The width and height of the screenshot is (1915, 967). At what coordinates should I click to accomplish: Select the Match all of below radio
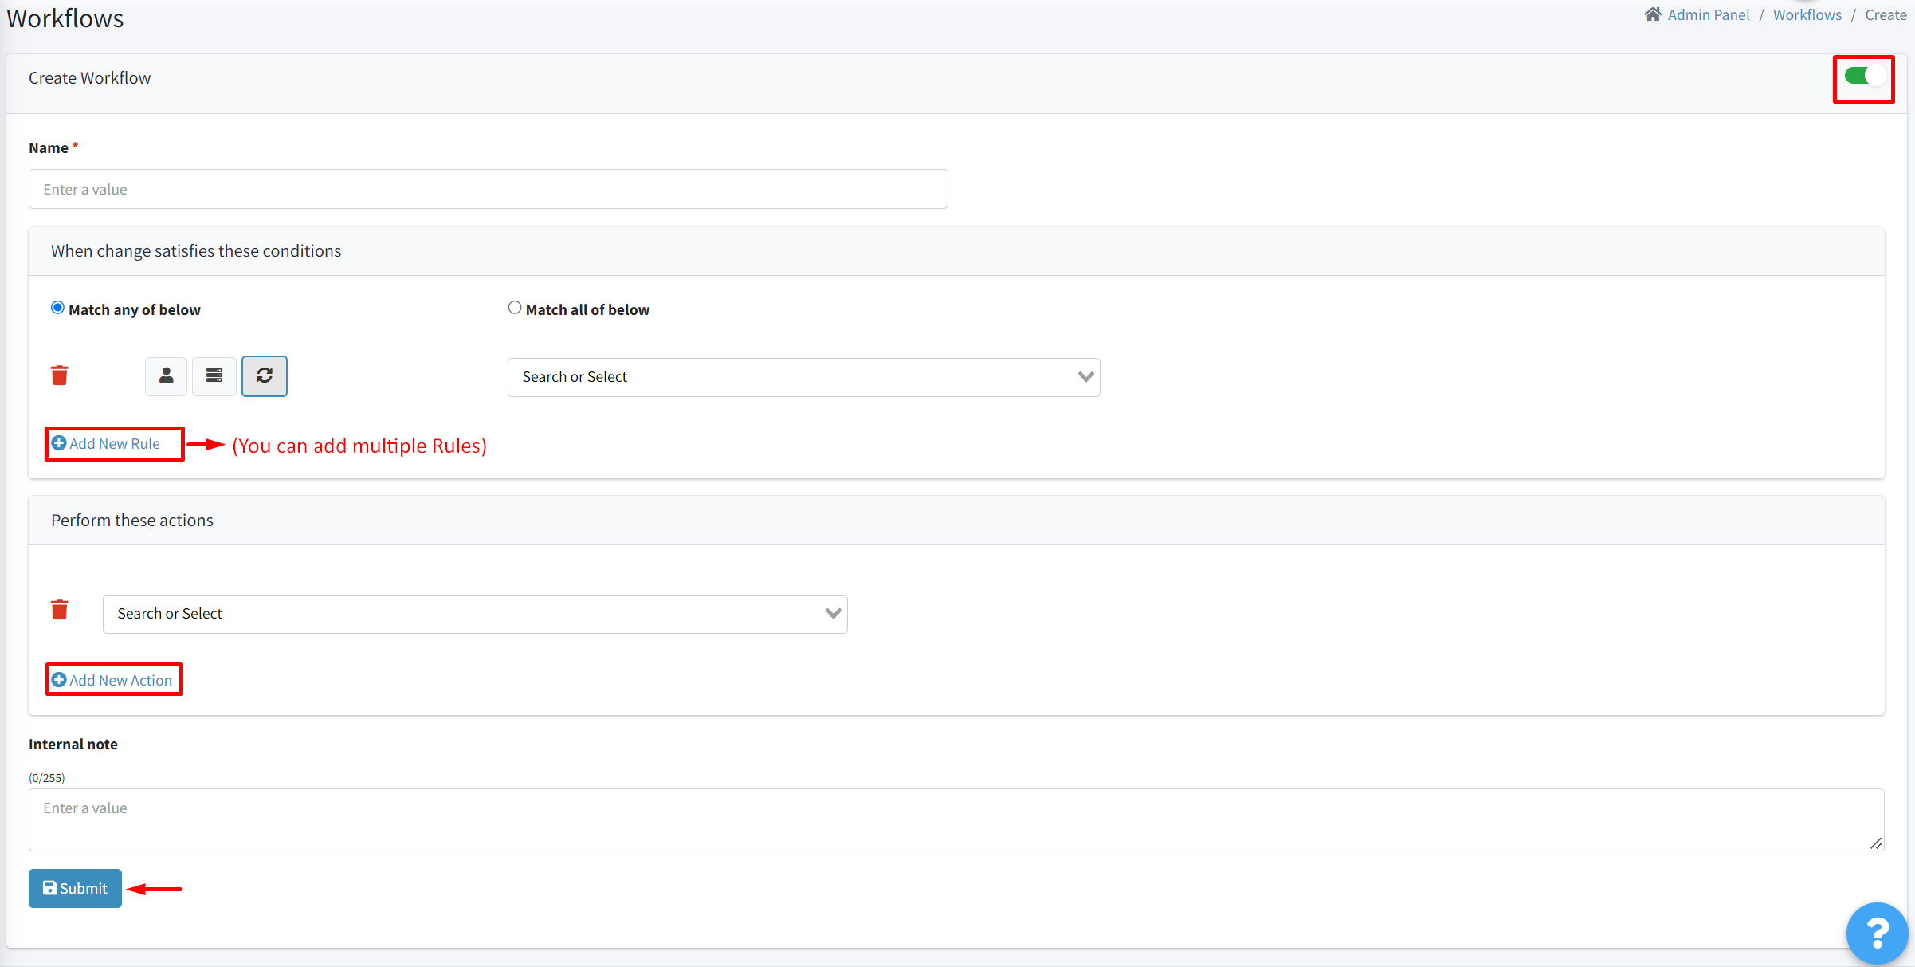[514, 307]
